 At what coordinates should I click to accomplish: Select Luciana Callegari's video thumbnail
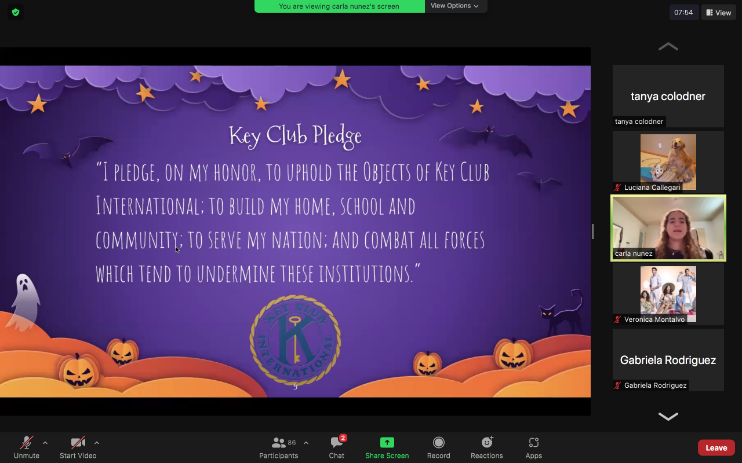[x=668, y=162]
